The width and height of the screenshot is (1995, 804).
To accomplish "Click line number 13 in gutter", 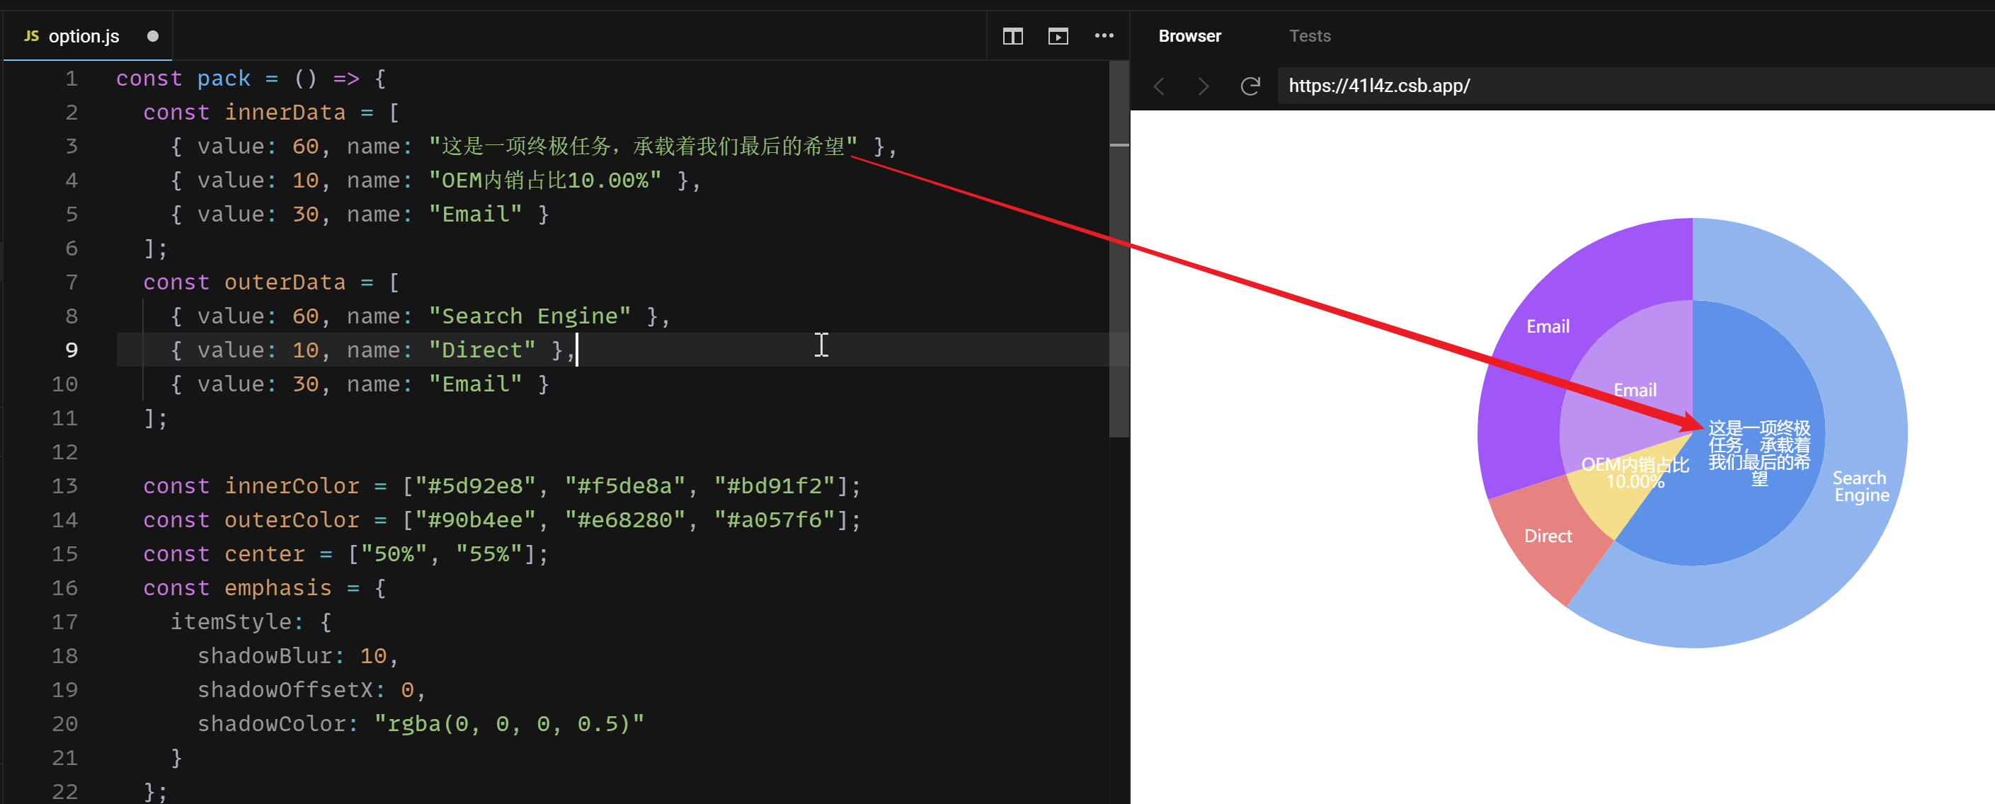I will (x=65, y=486).
